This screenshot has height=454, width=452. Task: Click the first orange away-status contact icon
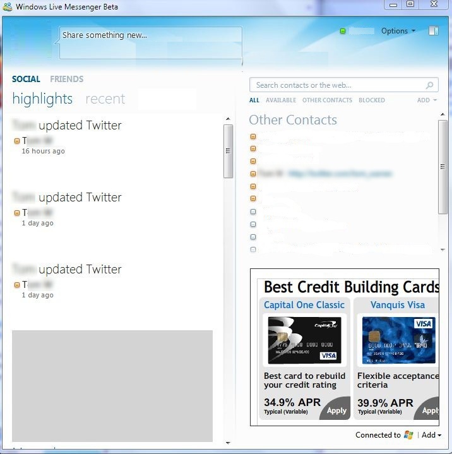point(253,136)
